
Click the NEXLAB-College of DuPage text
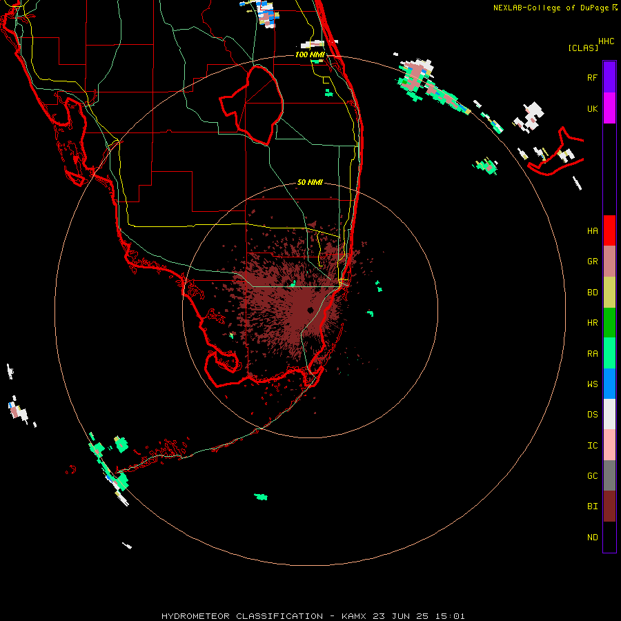pyautogui.click(x=551, y=8)
